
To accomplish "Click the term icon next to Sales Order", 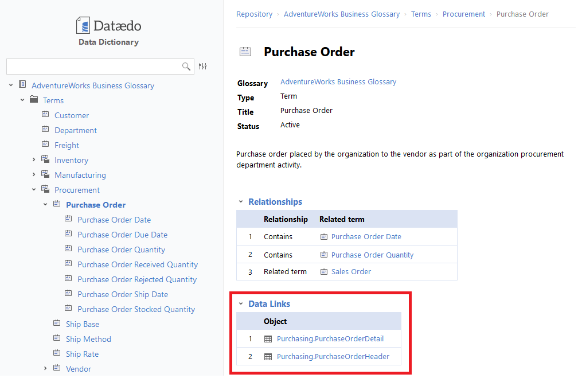I will [x=323, y=272].
